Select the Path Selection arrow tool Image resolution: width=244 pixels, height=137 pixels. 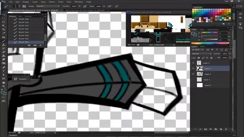pos(4,75)
